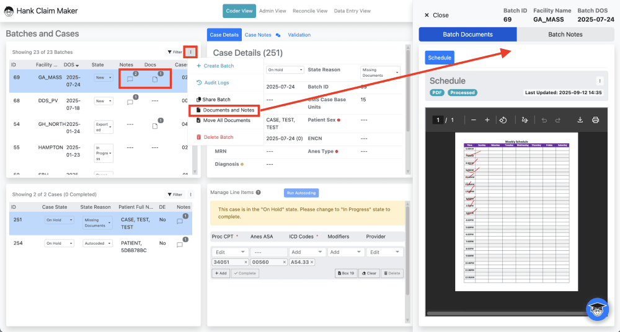The image size is (620, 332).
Task: Open notes icon for case 254
Action: tap(180, 245)
